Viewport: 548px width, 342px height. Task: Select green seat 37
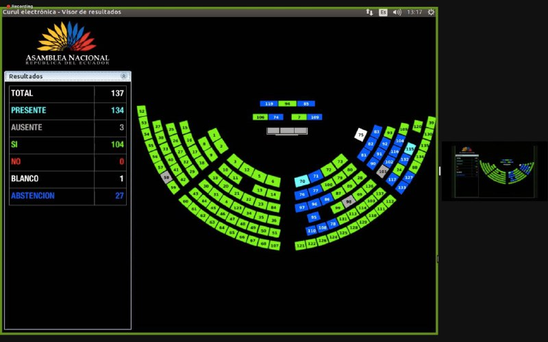point(158,127)
